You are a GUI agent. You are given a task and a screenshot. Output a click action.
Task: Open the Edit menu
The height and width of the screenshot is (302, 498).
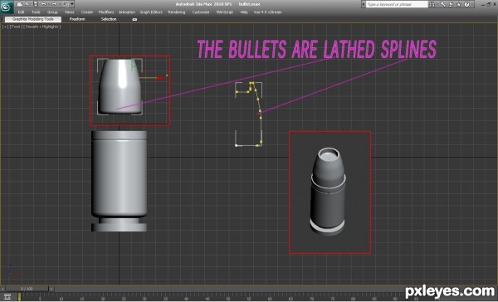(x=21, y=12)
